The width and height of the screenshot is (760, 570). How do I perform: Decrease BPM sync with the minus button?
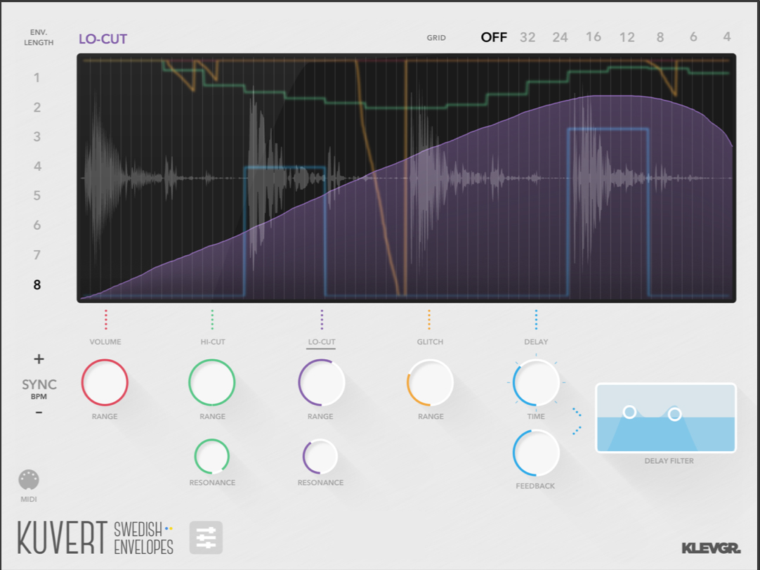click(39, 413)
